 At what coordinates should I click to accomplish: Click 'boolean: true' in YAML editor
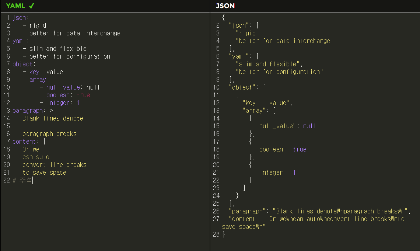tap(68, 95)
